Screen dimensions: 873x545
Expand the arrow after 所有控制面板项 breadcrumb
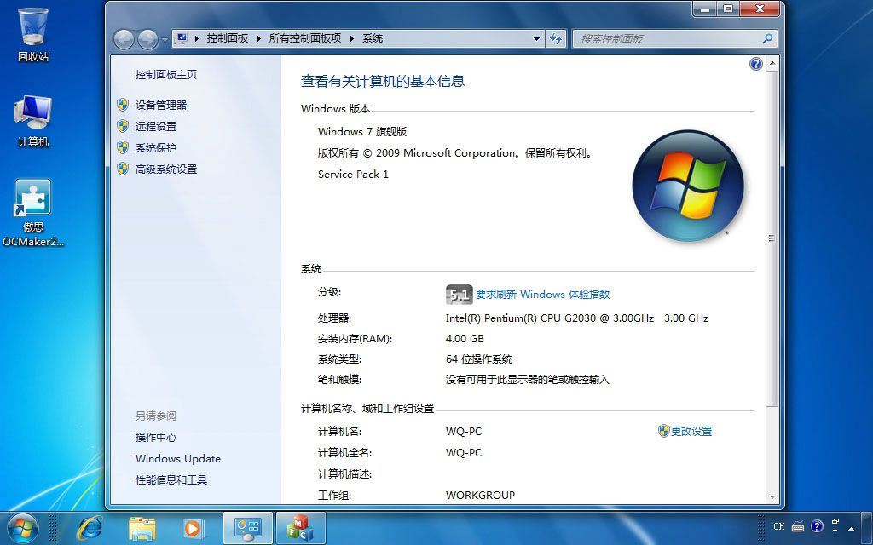(352, 38)
